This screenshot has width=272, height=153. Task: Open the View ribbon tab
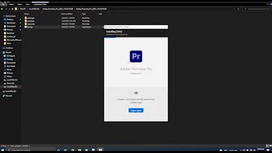coord(28,4)
